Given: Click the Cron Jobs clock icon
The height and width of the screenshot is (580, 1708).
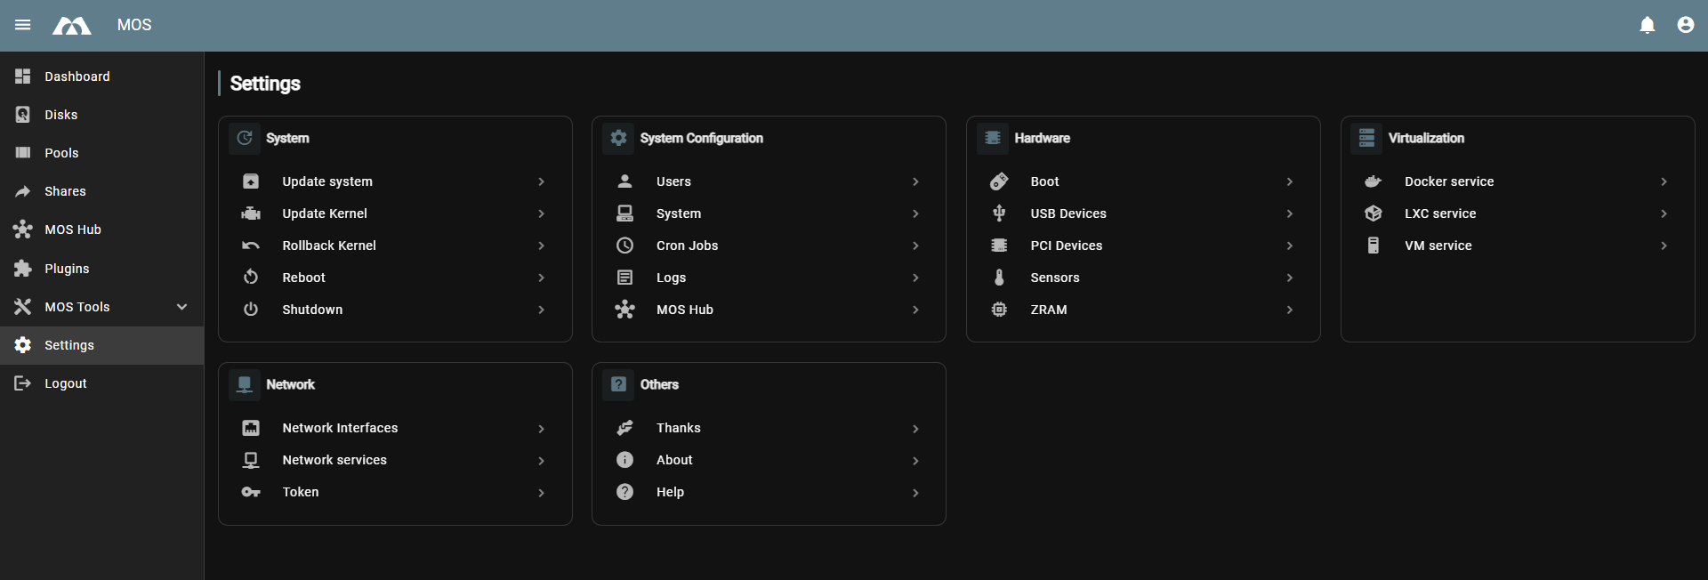Looking at the screenshot, I should pos(625,246).
